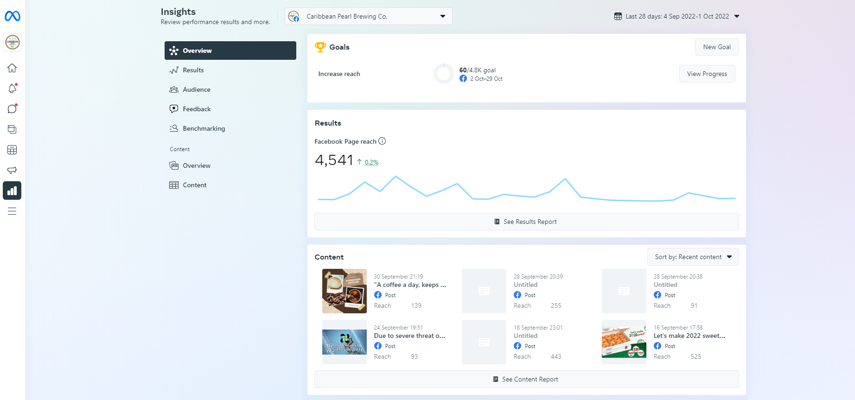Click reach value 139 on the coffee post
The width and height of the screenshot is (855, 400).
(416, 306)
